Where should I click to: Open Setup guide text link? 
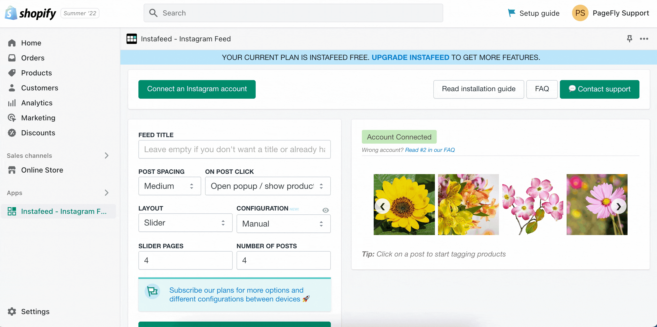pyautogui.click(x=539, y=13)
